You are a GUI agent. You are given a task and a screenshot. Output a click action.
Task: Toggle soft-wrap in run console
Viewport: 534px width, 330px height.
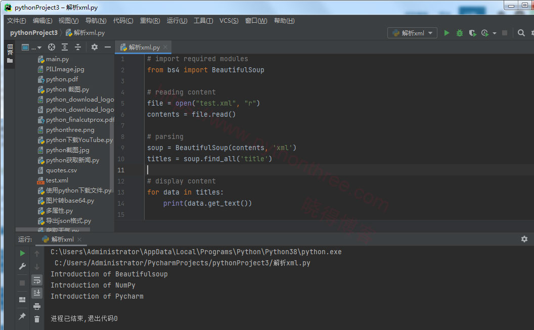pos(37,280)
